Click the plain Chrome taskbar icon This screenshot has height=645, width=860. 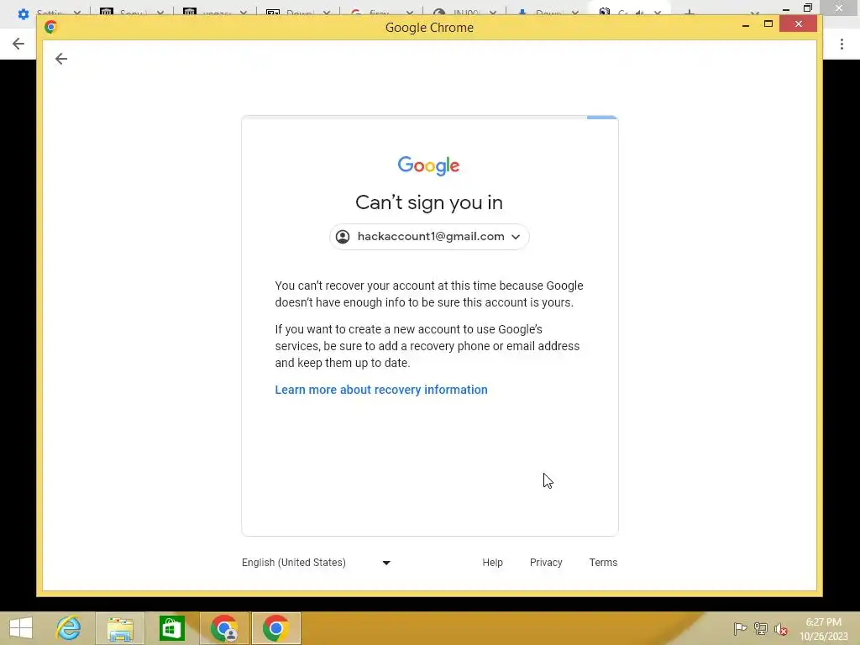275,628
